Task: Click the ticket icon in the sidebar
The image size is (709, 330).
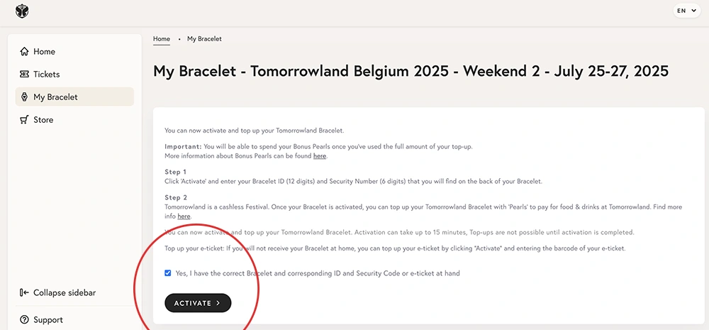Action: (25, 75)
